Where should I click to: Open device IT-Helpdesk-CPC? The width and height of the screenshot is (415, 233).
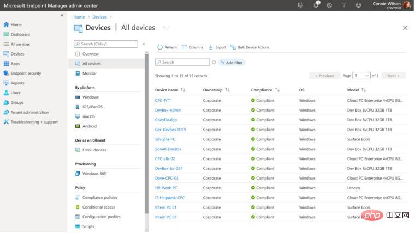(x=170, y=198)
